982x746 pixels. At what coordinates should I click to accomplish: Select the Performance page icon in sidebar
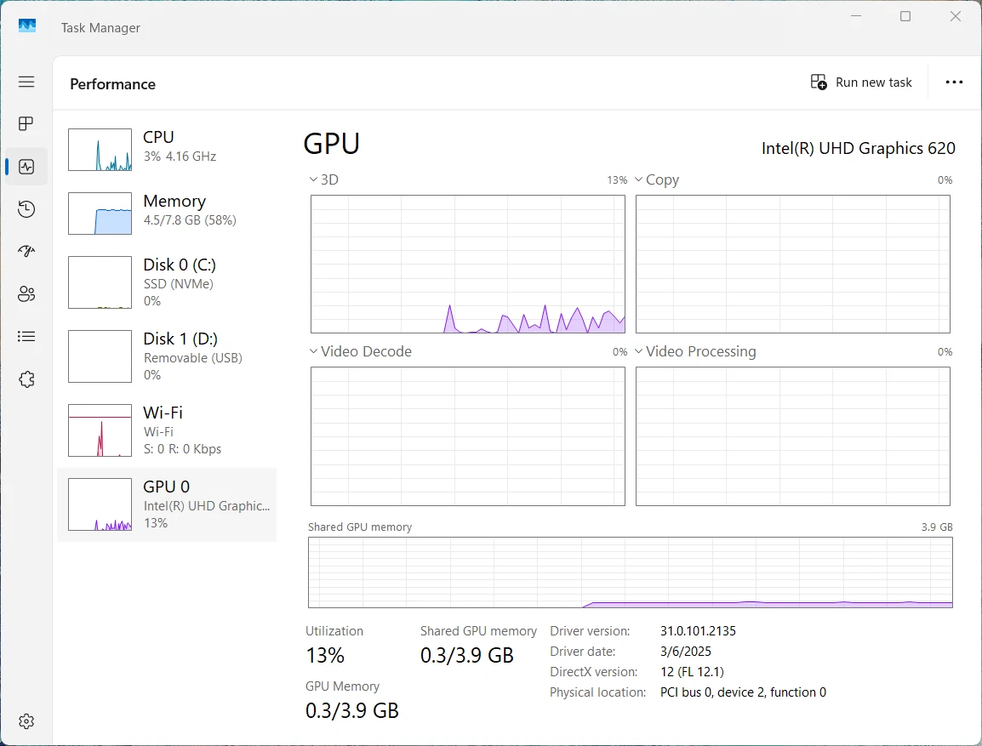[26, 167]
